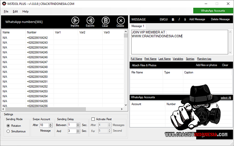This screenshot has width=234, height=146.
Task: Toggle strikethrough message formatting
Action: pos(185,19)
